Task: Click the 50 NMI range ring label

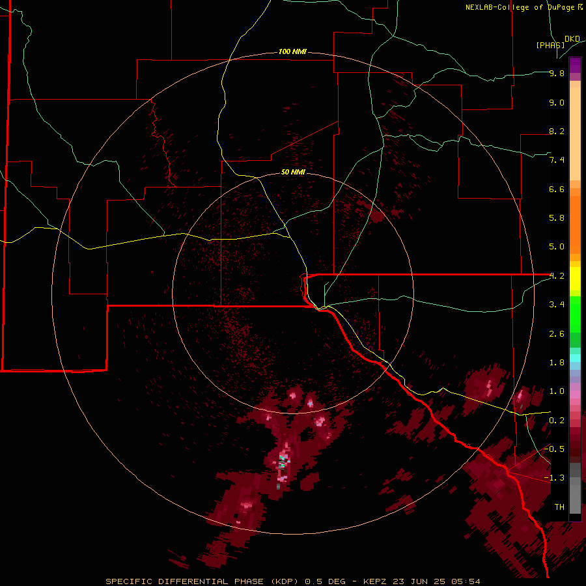Action: tap(293, 172)
